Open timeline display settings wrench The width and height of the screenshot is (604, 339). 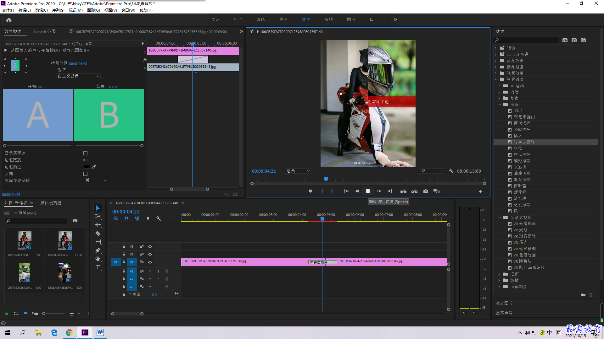point(159,218)
